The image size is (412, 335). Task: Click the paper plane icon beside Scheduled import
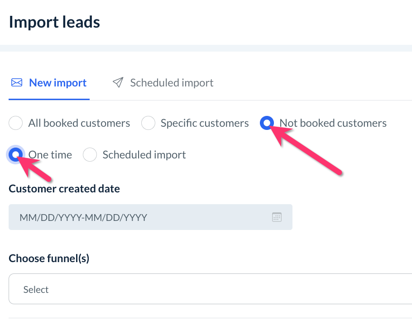(x=118, y=83)
